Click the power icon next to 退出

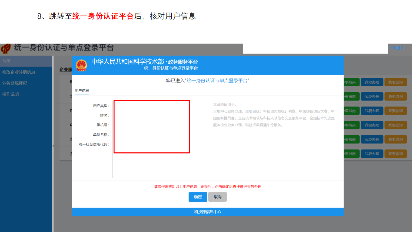[393, 48]
